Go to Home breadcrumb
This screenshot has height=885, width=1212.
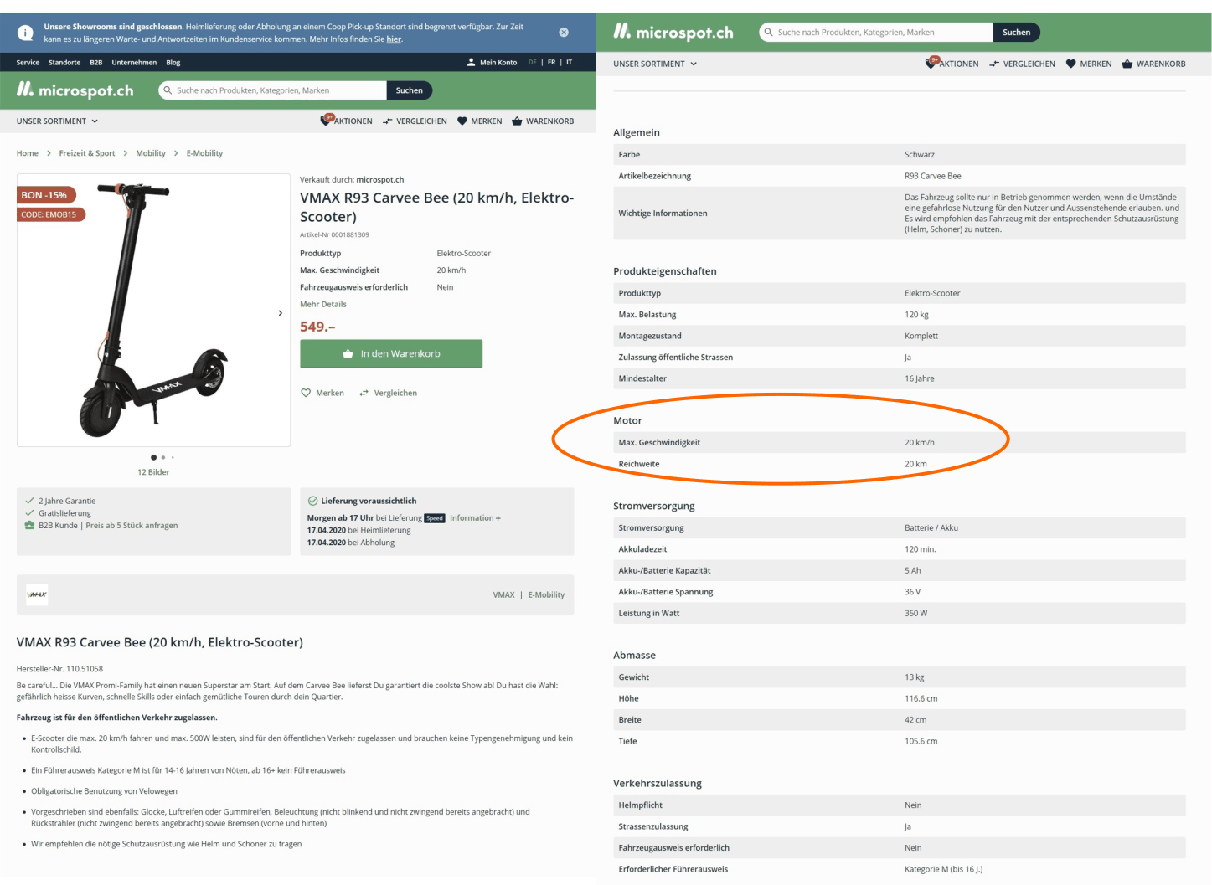pos(28,153)
